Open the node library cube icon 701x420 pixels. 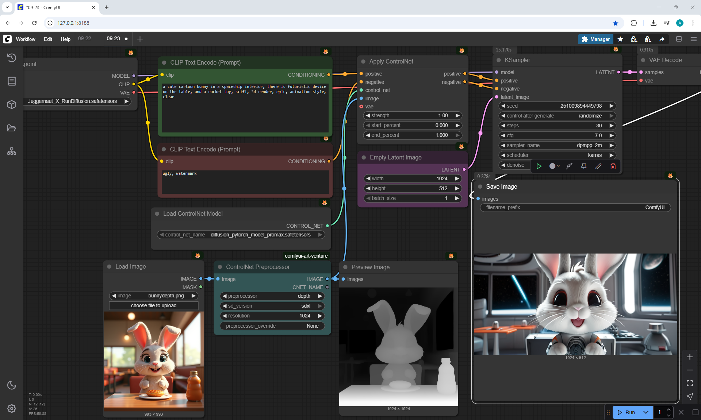tap(12, 104)
